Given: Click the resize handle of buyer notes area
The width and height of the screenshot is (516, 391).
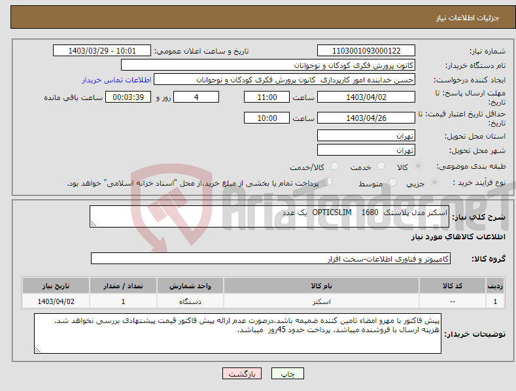Looking at the screenshot, I should 38,350.
